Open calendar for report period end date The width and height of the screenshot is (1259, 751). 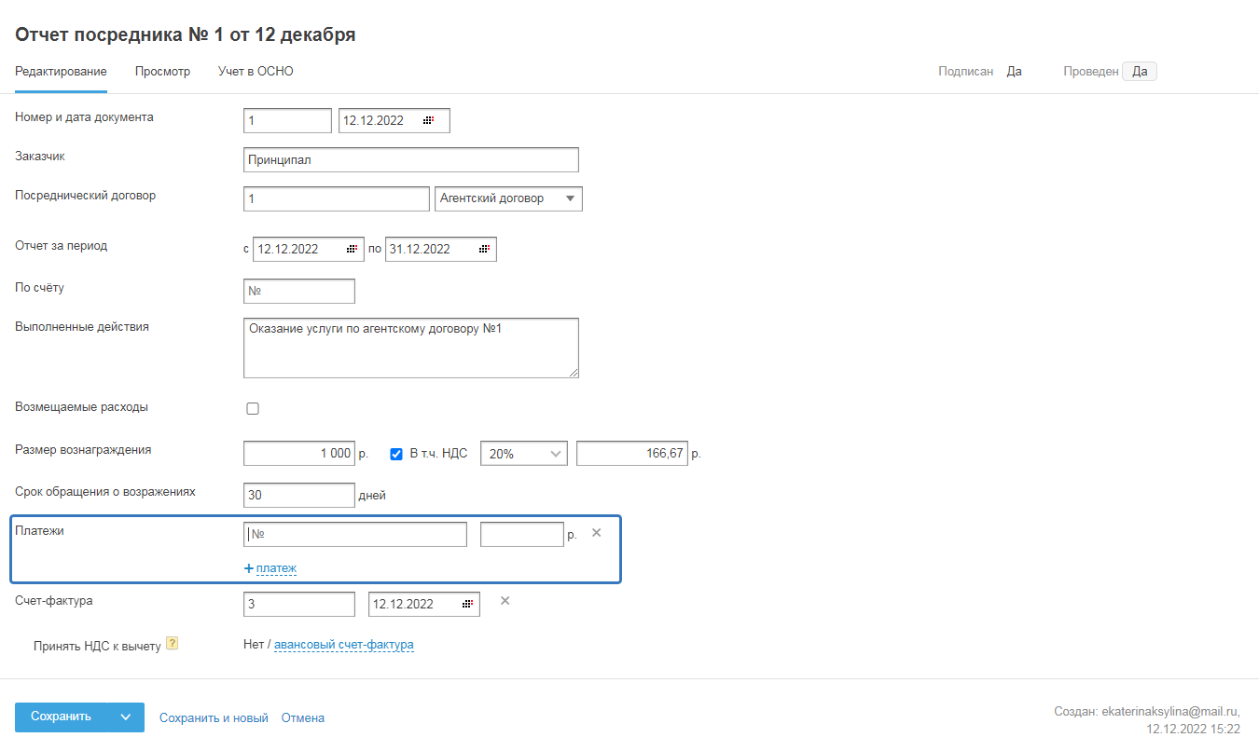click(484, 250)
